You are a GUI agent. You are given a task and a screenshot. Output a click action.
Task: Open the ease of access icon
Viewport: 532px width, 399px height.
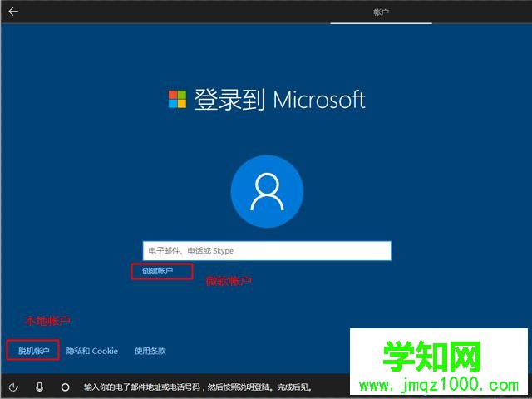13,387
